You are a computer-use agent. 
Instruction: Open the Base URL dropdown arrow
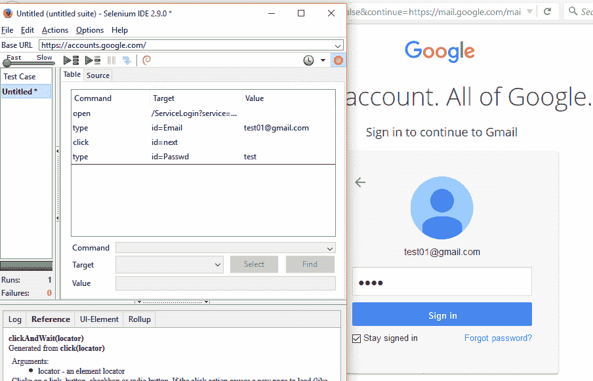pyautogui.click(x=338, y=46)
